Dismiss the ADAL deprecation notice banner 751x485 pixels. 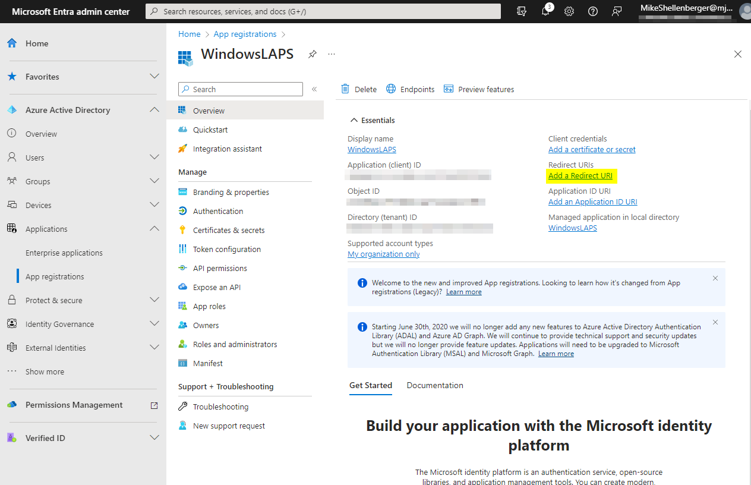point(715,322)
